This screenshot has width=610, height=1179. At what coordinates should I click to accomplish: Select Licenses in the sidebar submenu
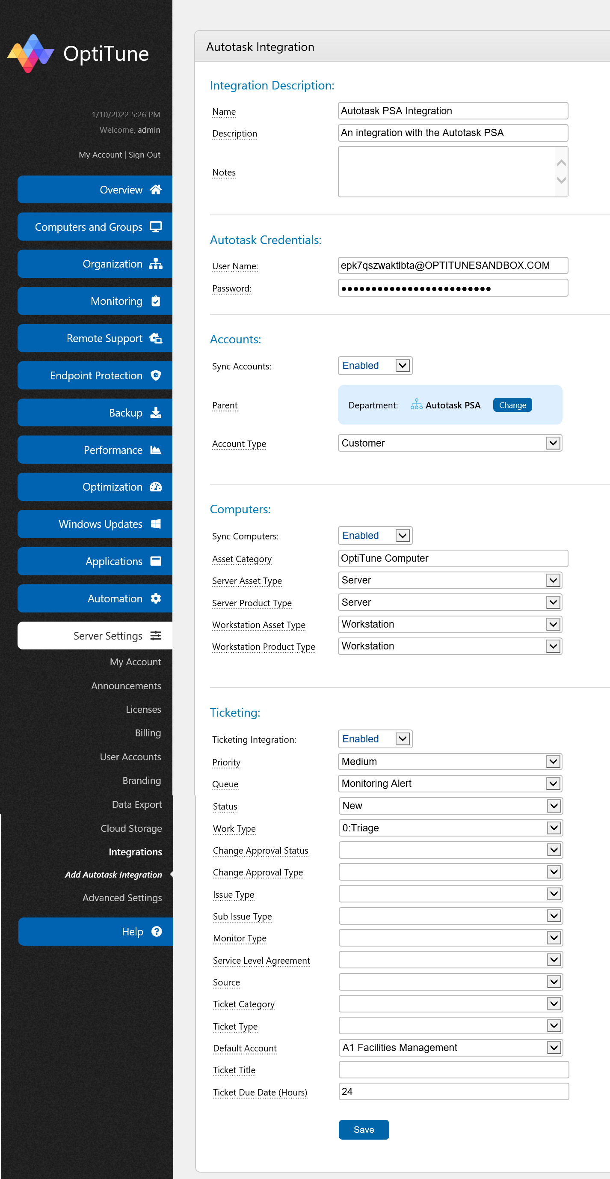click(143, 709)
